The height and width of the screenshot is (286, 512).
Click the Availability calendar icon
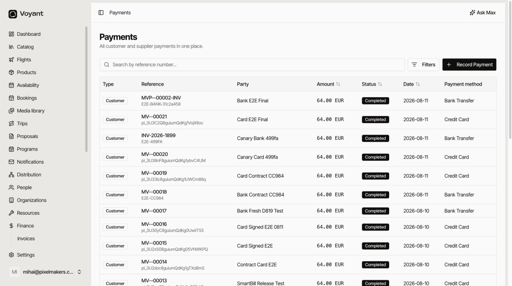tap(12, 85)
